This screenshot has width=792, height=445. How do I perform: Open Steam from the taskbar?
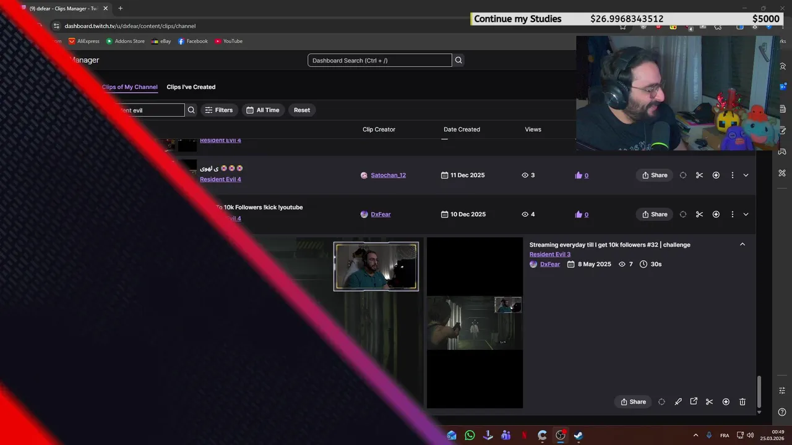(578, 435)
